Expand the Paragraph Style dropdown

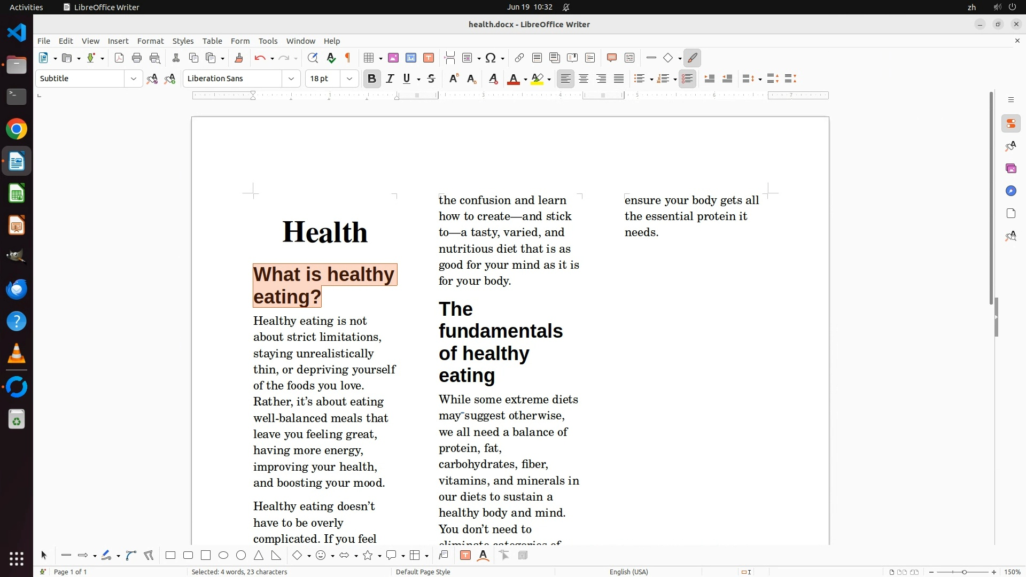(x=133, y=79)
